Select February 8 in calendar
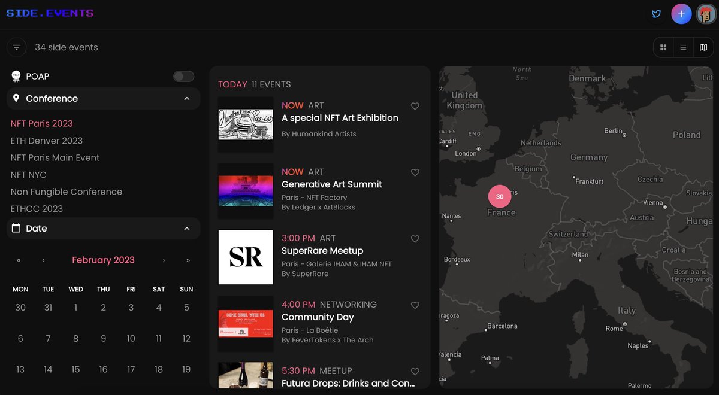 75,339
